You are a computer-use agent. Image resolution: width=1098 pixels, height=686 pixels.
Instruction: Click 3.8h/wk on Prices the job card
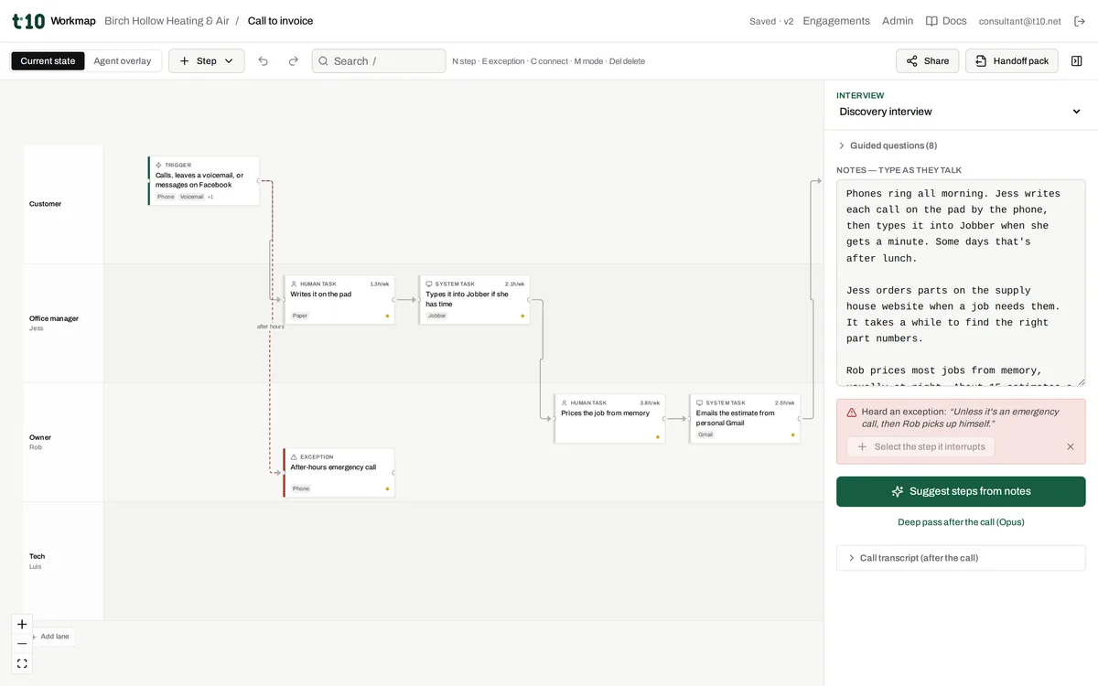[x=650, y=403]
